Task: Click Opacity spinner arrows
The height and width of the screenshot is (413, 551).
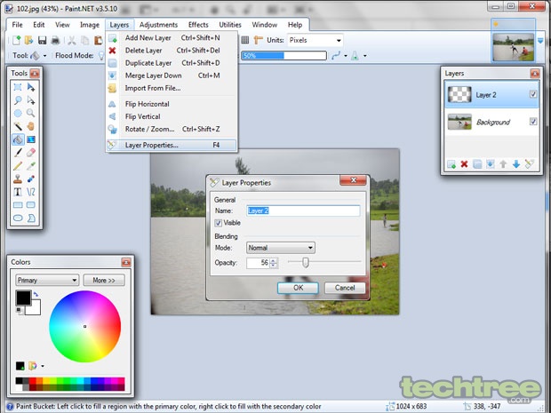Action: [274, 263]
